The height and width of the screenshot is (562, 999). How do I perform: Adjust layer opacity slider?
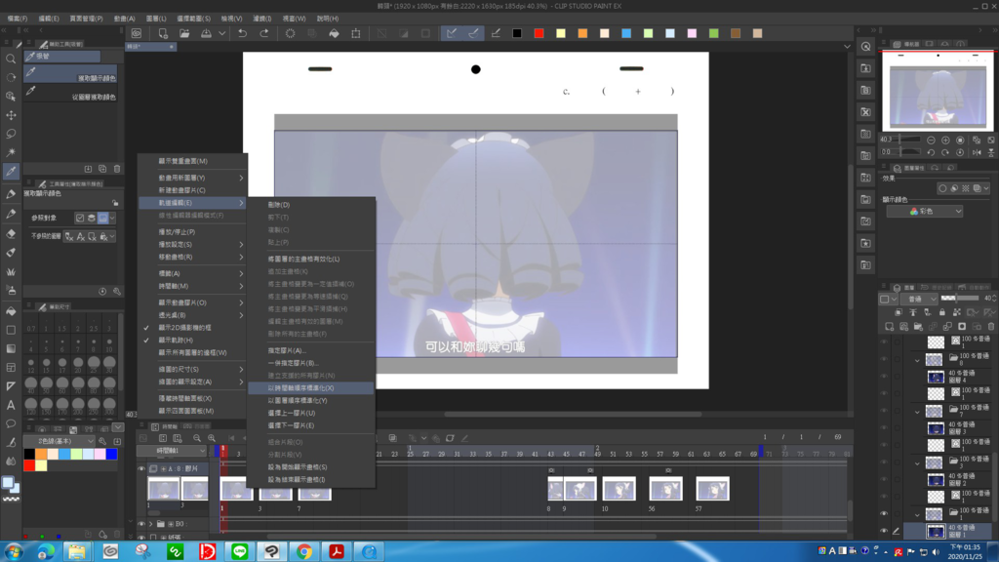[x=960, y=299]
